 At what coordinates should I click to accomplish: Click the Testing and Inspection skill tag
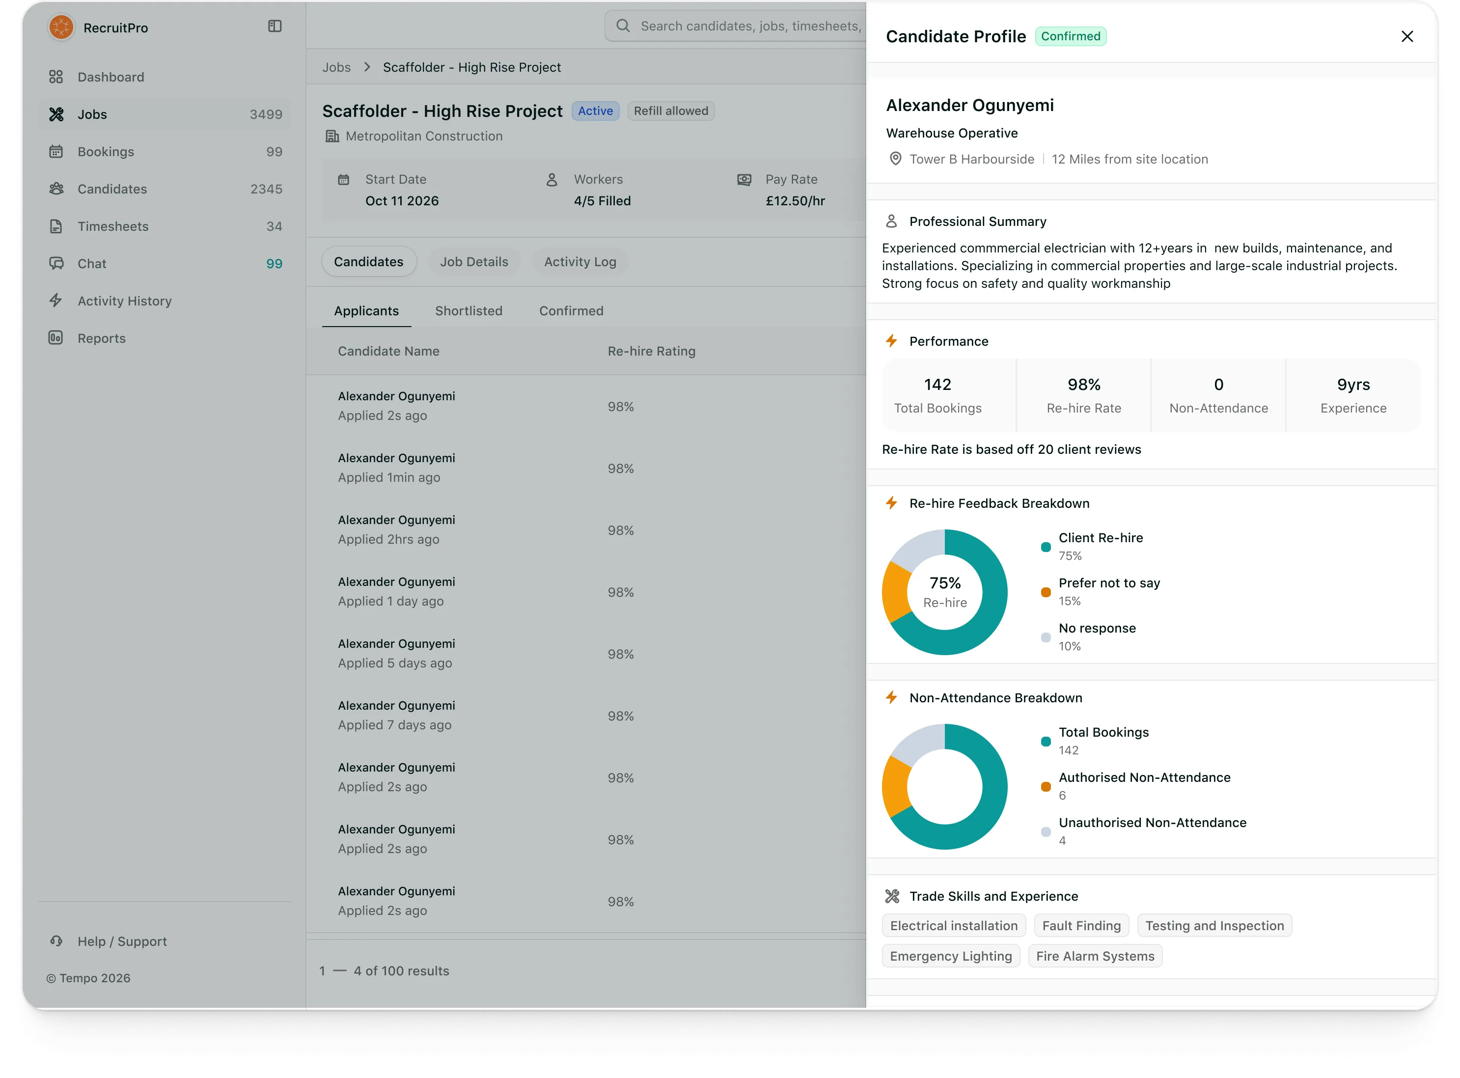(1214, 925)
